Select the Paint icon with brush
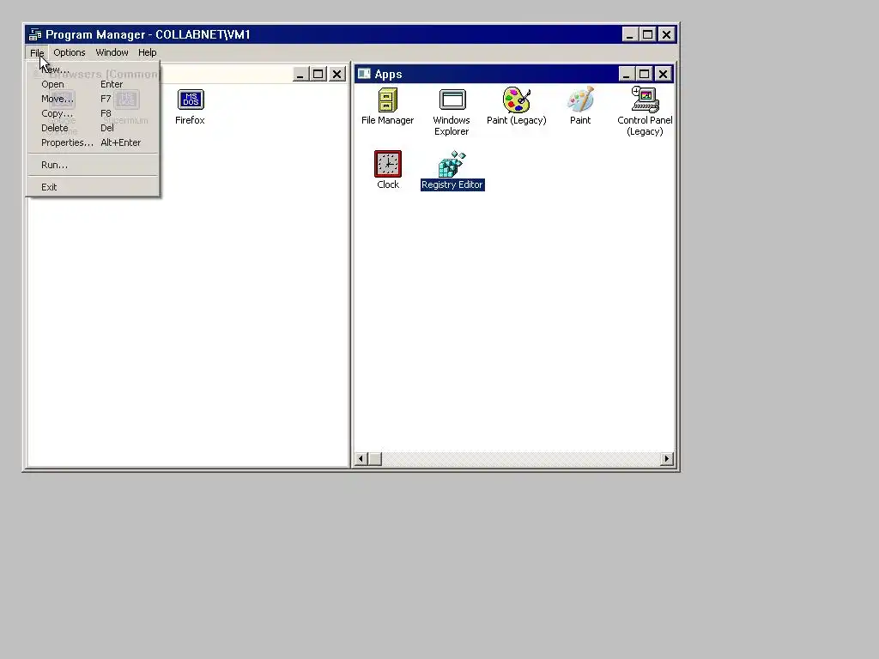Viewport: 879px width, 659px height. point(580,100)
